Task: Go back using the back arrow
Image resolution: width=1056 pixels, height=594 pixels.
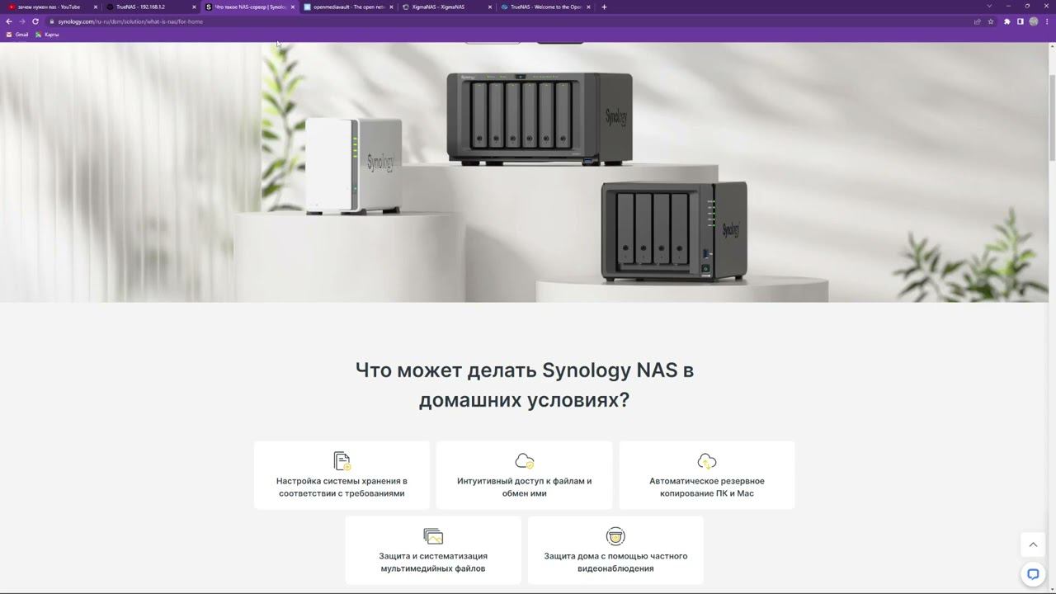Action: 9,21
